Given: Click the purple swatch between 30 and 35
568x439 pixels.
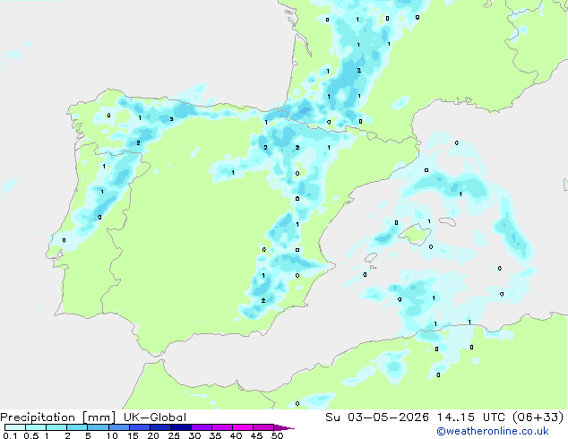Looking at the screenshot, I should click(202, 427).
